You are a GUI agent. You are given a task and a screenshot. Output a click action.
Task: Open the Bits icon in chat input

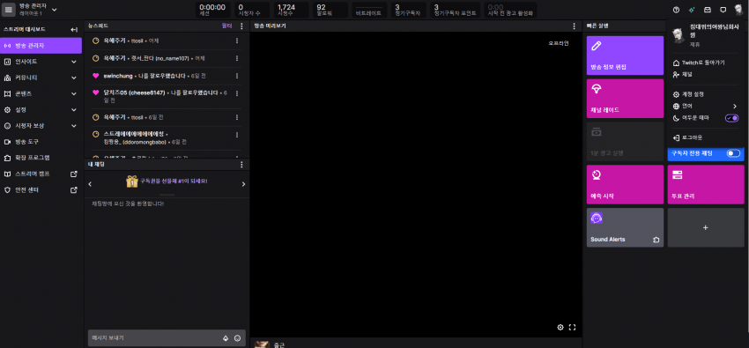[x=226, y=338]
